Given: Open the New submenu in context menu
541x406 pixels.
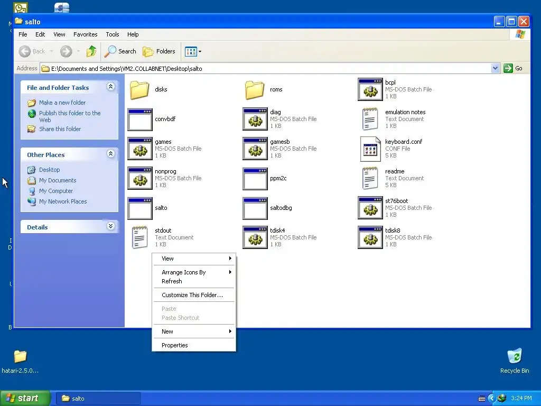Looking at the screenshot, I should point(194,331).
